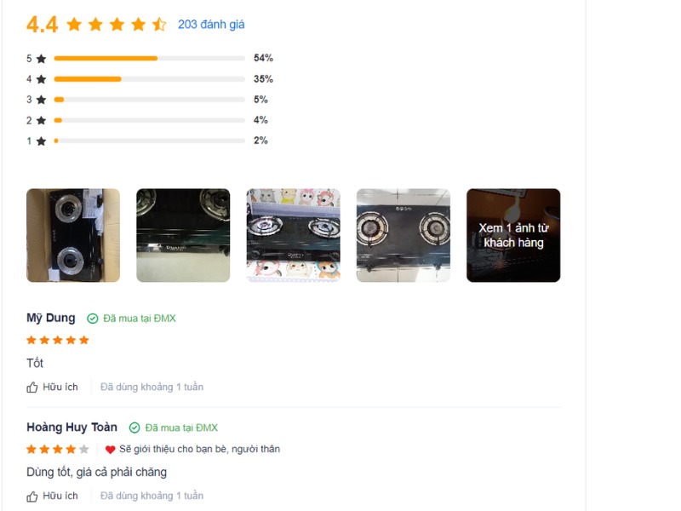The width and height of the screenshot is (681, 511).
Task: Select the 5-star rating progress bar
Action: (x=150, y=58)
